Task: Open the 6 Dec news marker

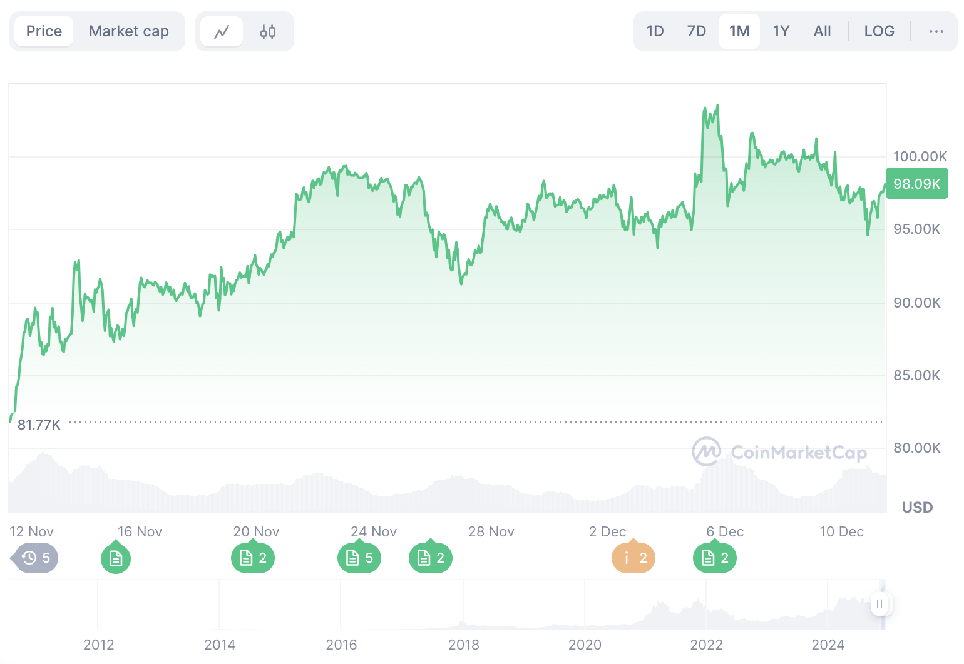Action: click(715, 558)
